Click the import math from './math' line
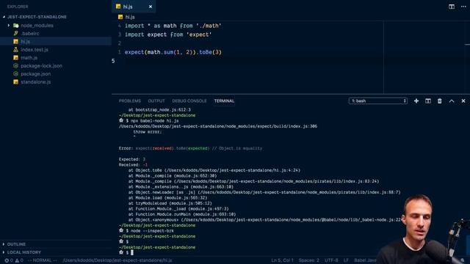Screen dimensions: 470x264 pos(173,26)
